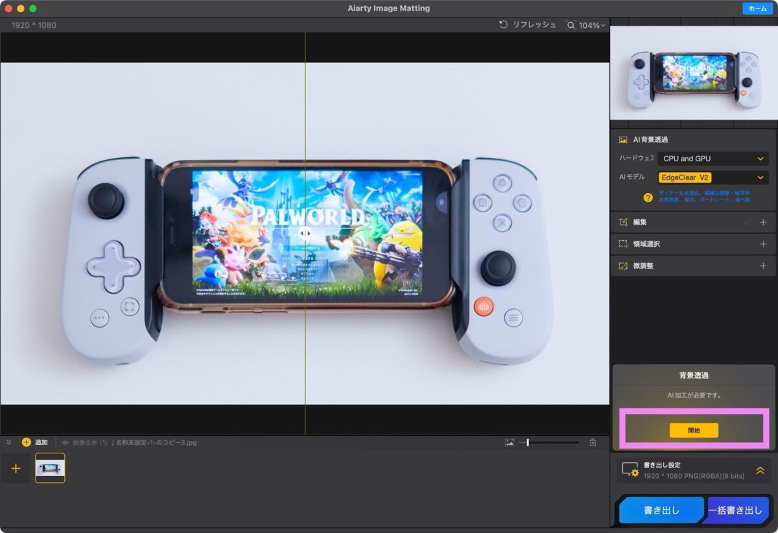Click the 書き出し設定 export settings gear icon
The image size is (778, 533).
coord(630,470)
